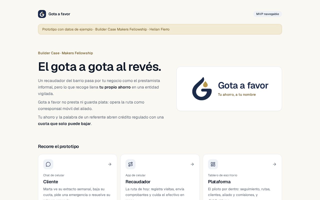Image resolution: width=320 pixels, height=200 pixels.
Task: Open the Plataforma card title
Action: point(219,182)
